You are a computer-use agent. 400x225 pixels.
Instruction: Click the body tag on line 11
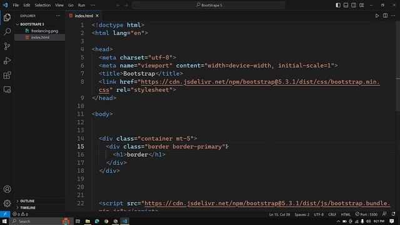(102, 114)
